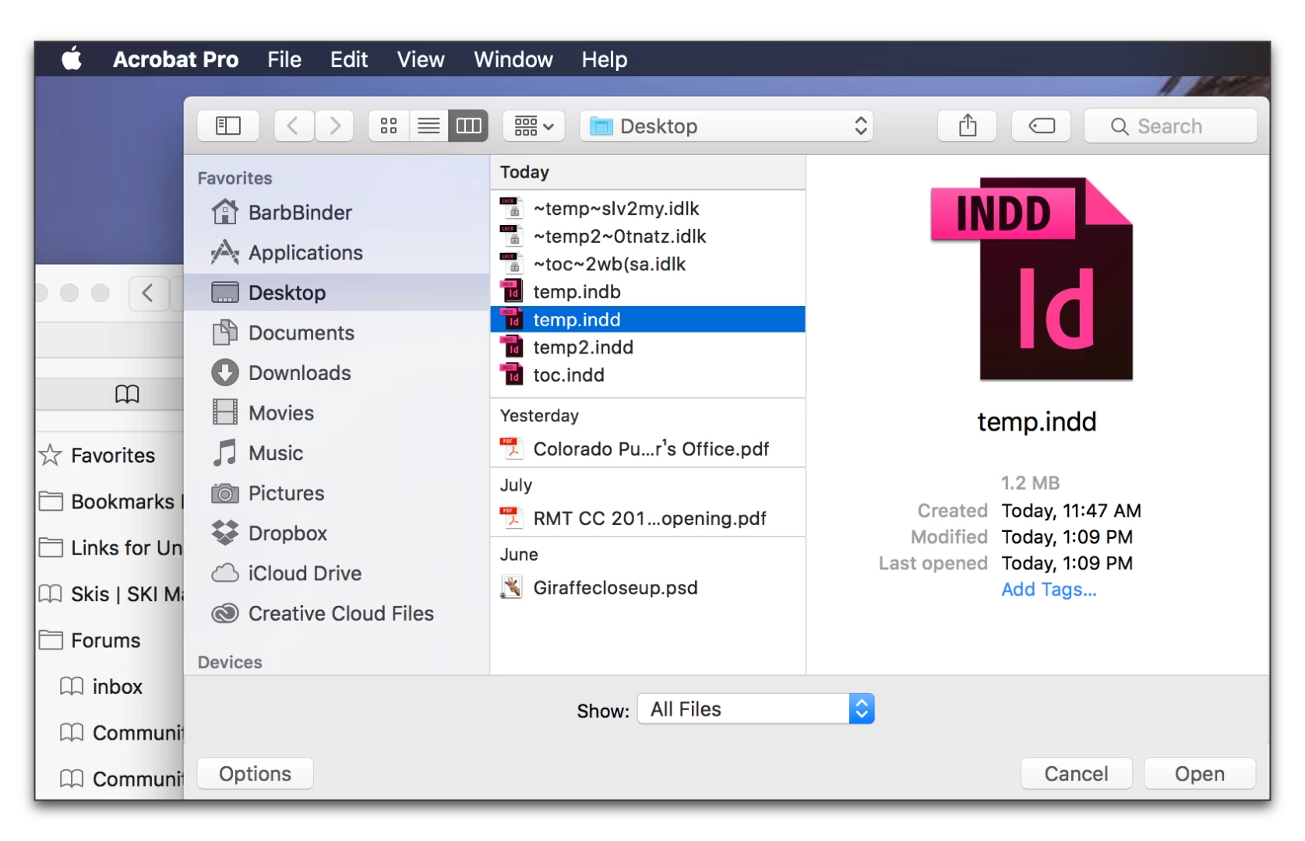
Task: Open the View menu
Action: (x=421, y=59)
